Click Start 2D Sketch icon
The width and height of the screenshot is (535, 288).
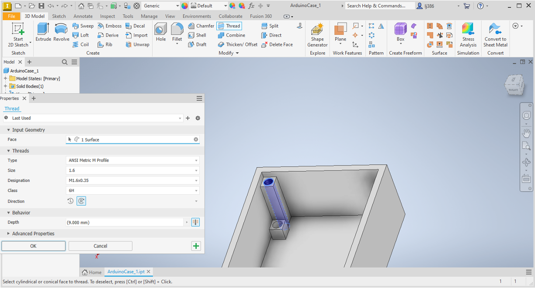[18, 32]
